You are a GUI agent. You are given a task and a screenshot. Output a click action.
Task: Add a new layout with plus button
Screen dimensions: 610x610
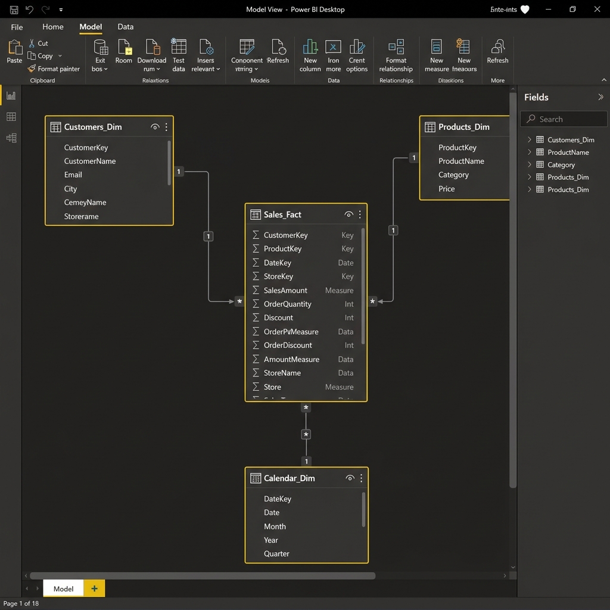(94, 589)
